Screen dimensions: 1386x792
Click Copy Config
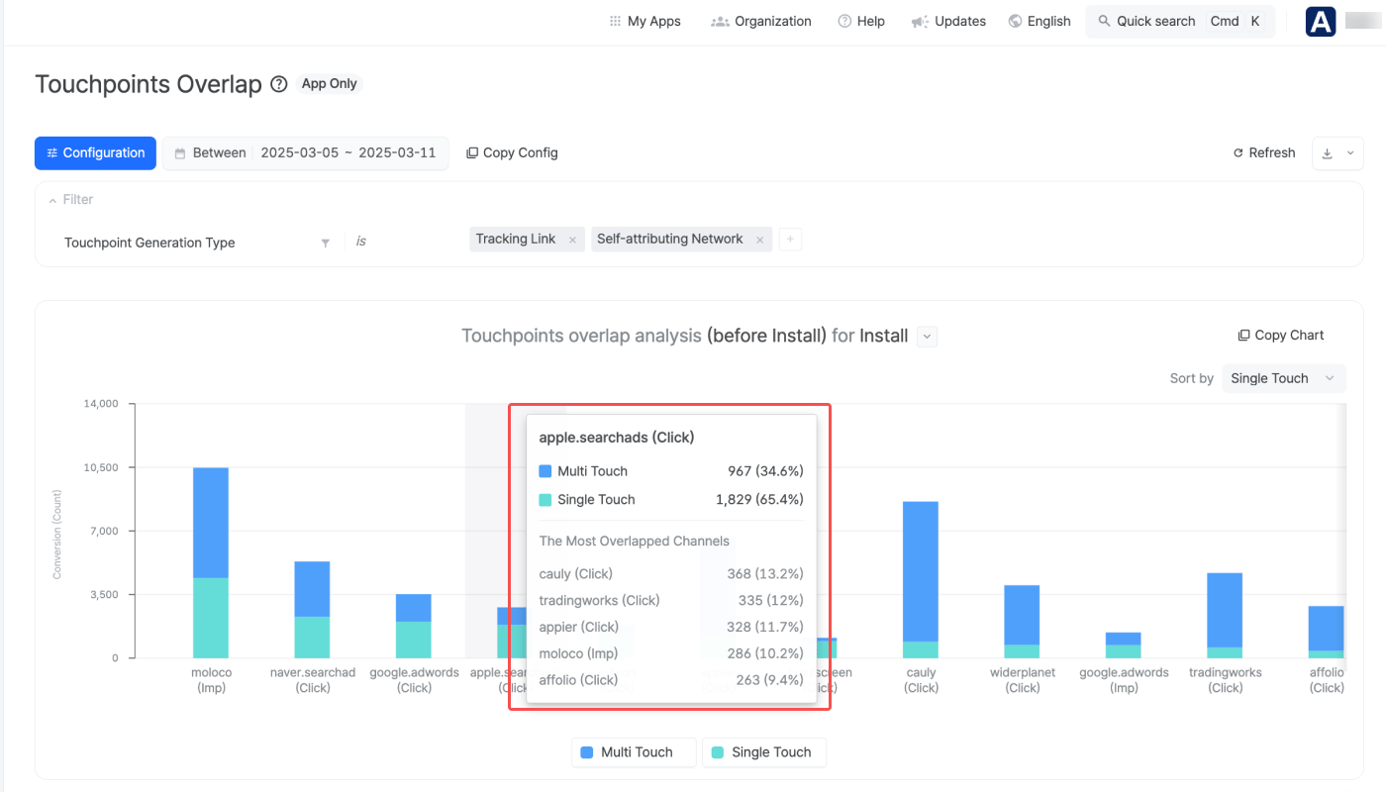(x=512, y=153)
